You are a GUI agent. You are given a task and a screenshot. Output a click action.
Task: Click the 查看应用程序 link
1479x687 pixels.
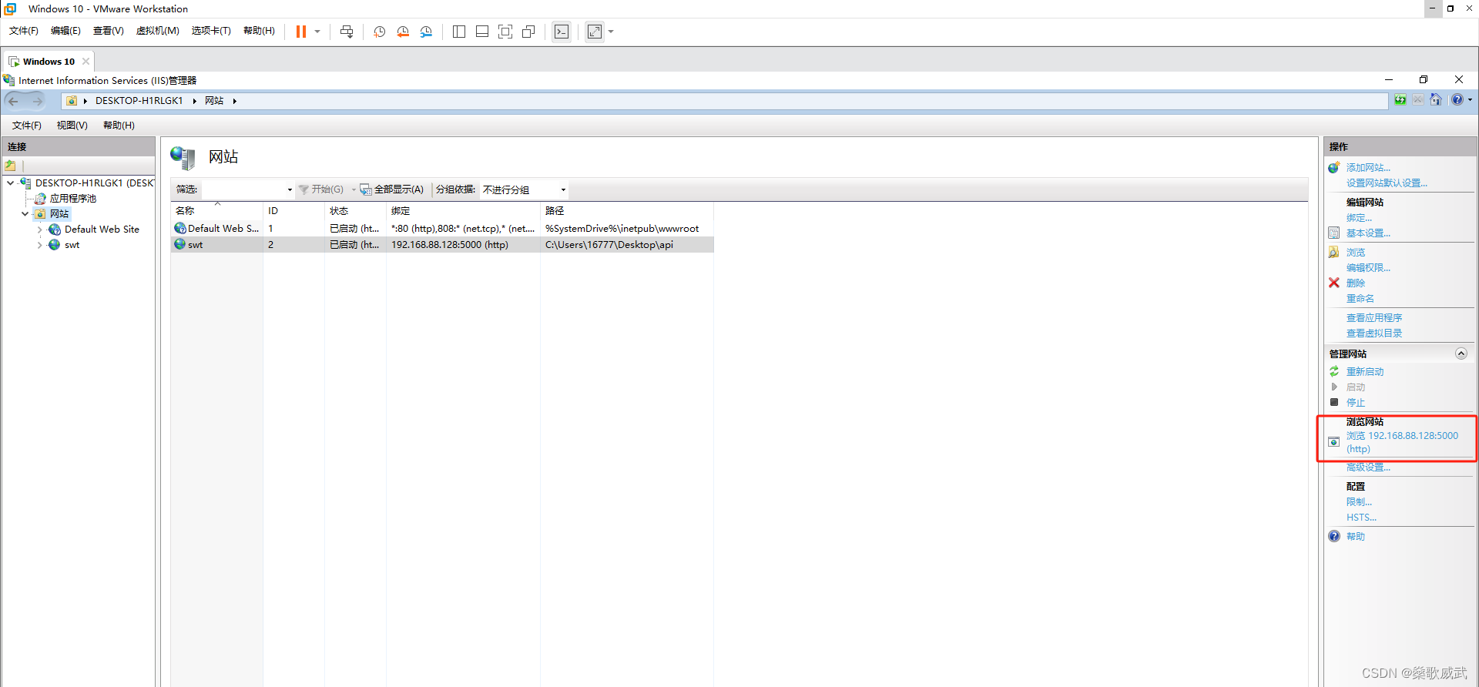click(1374, 318)
